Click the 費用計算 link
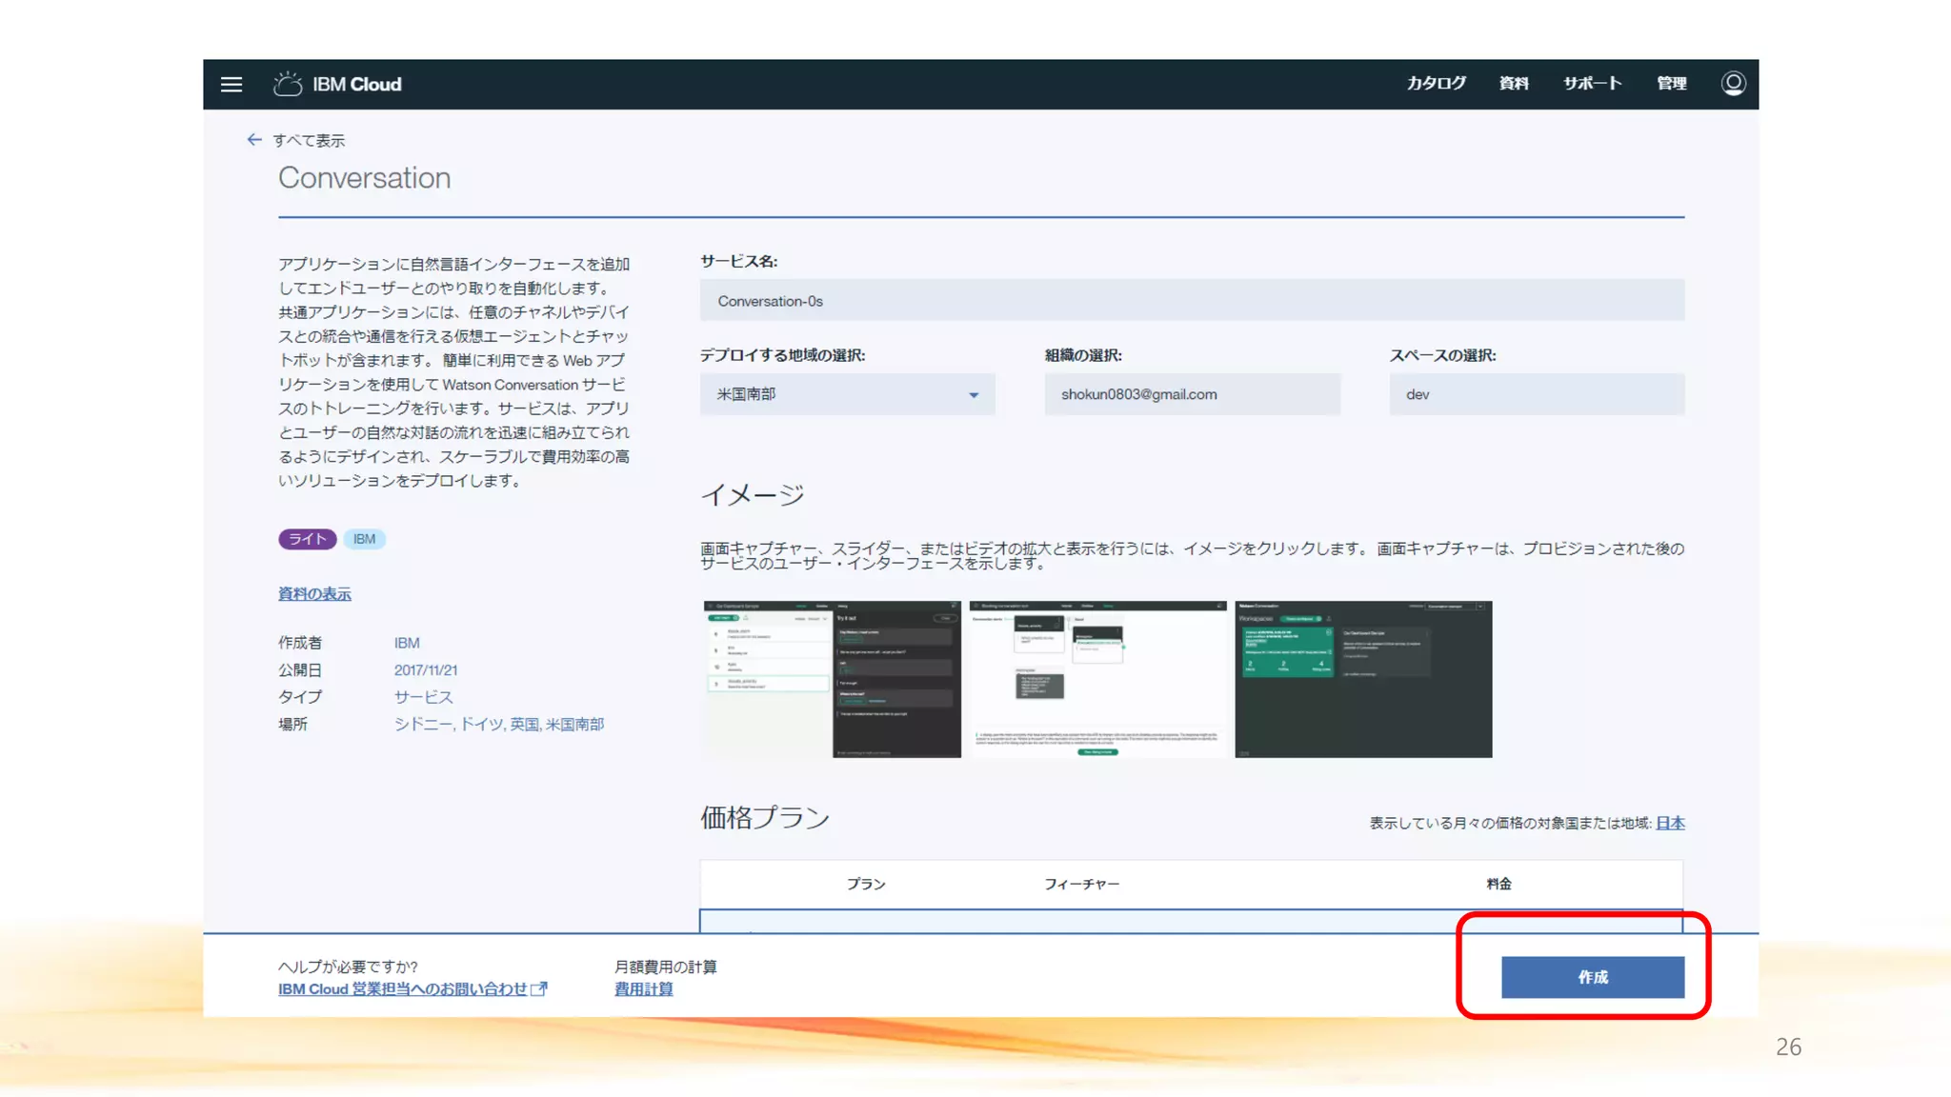 click(643, 989)
